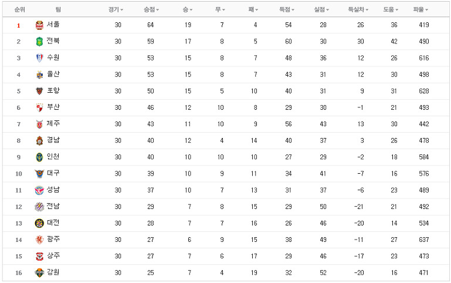Viewport: 451px width, 283px height.
Task: Click the 제주 team emblem
Action: coord(39,124)
